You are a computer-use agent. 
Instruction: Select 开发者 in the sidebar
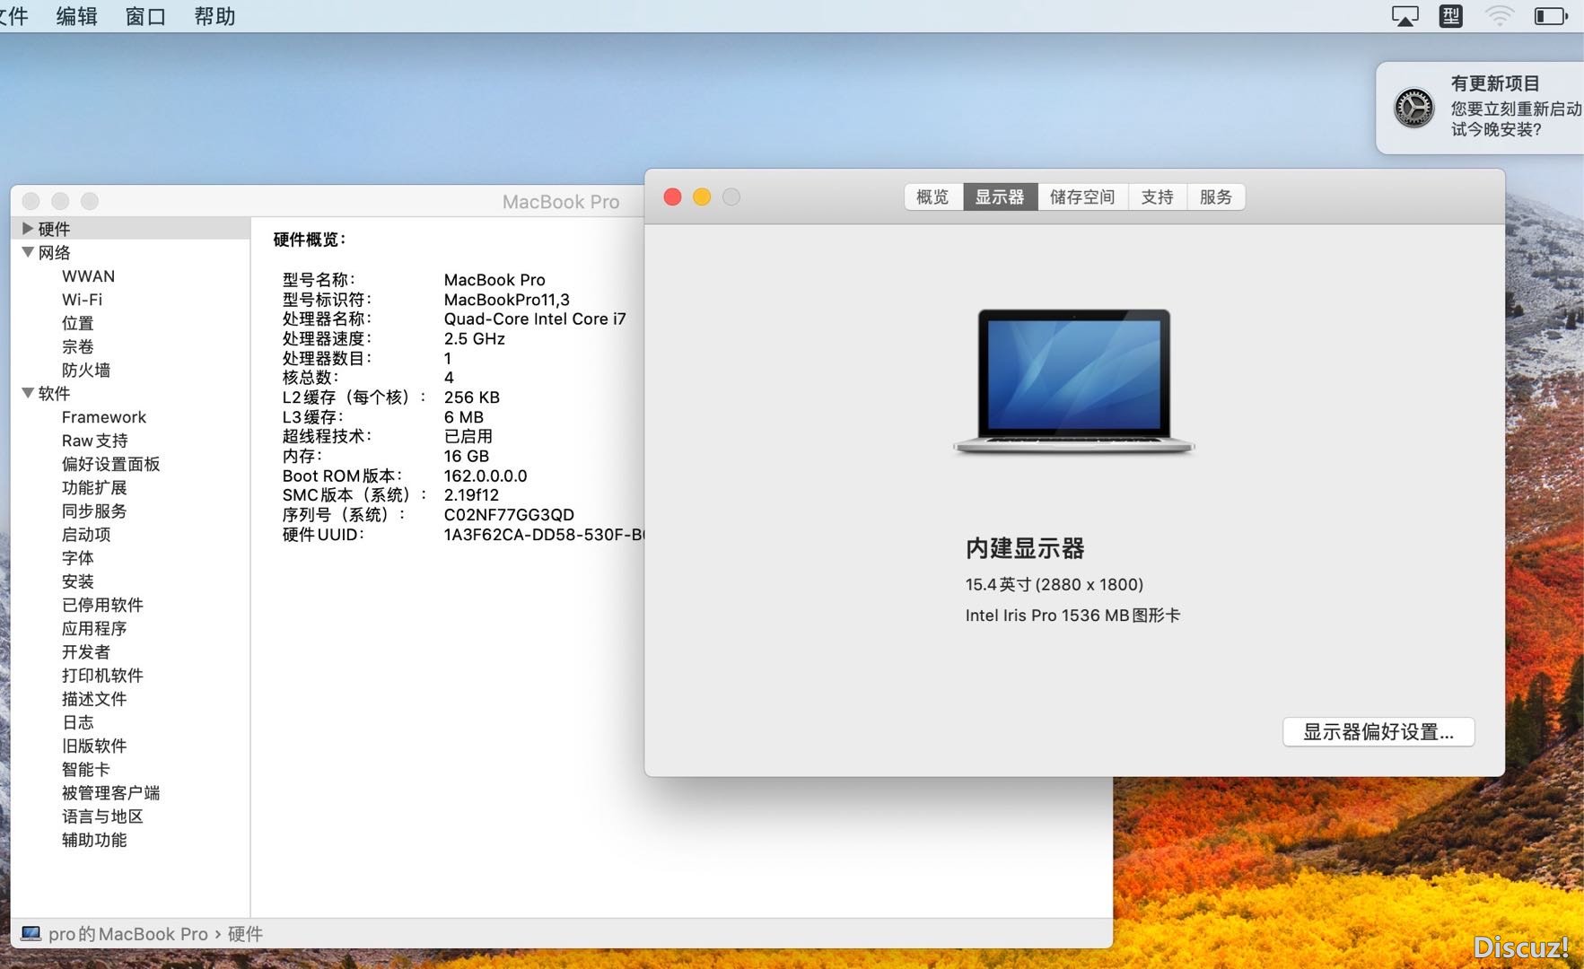pos(86,651)
